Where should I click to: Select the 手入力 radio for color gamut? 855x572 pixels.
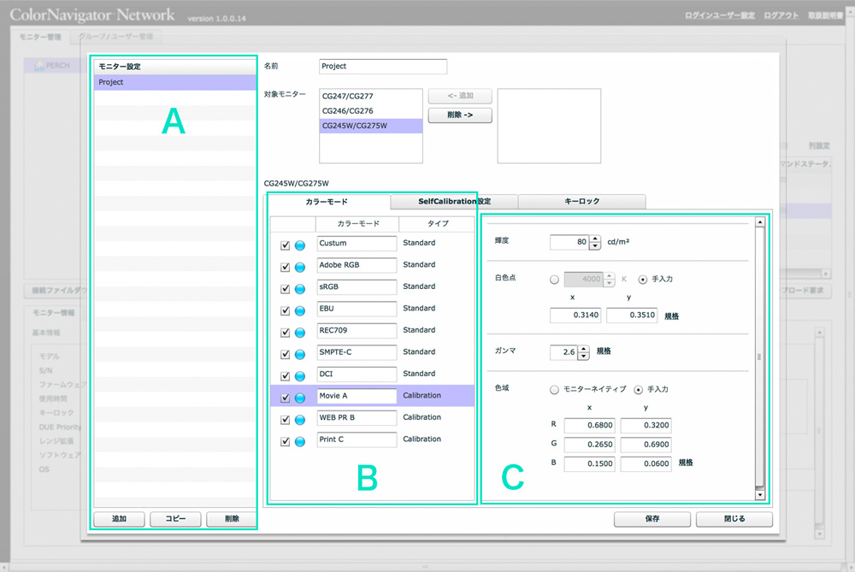pyautogui.click(x=639, y=390)
